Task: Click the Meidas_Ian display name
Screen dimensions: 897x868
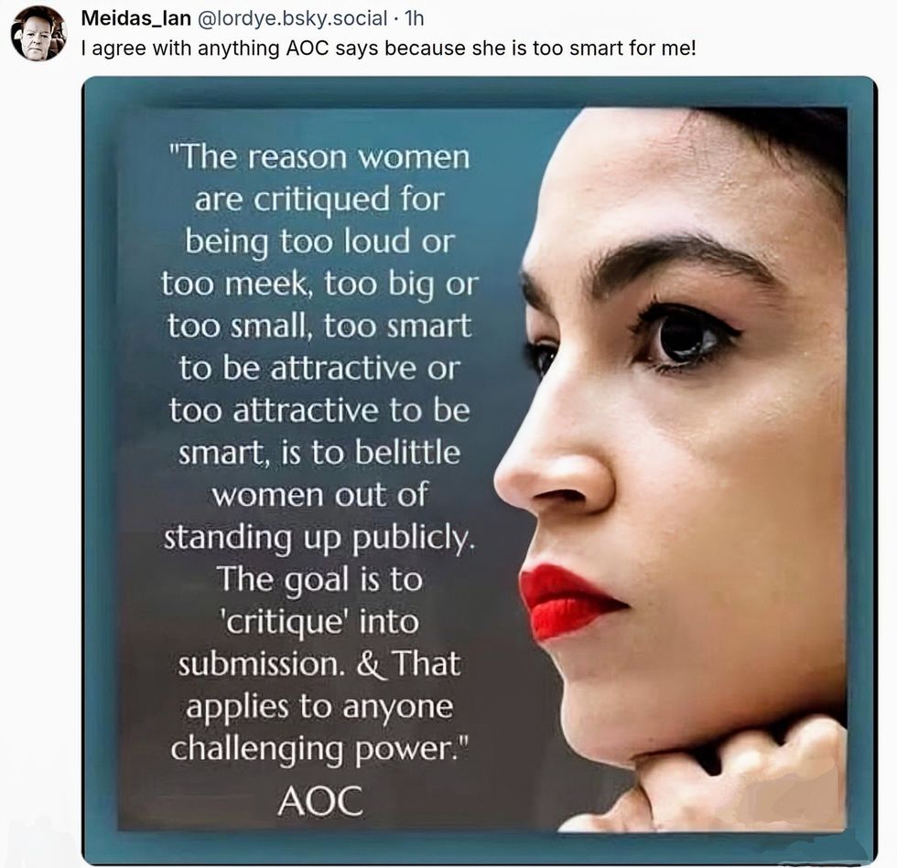Action: (x=135, y=18)
